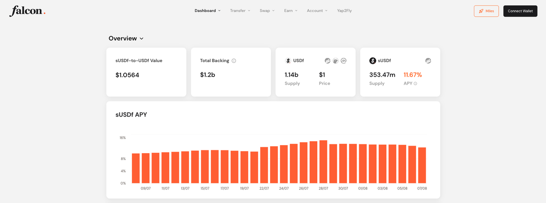This screenshot has width=546, height=203.
Task: Click the 4% y-axis label
Action: [x=123, y=171]
